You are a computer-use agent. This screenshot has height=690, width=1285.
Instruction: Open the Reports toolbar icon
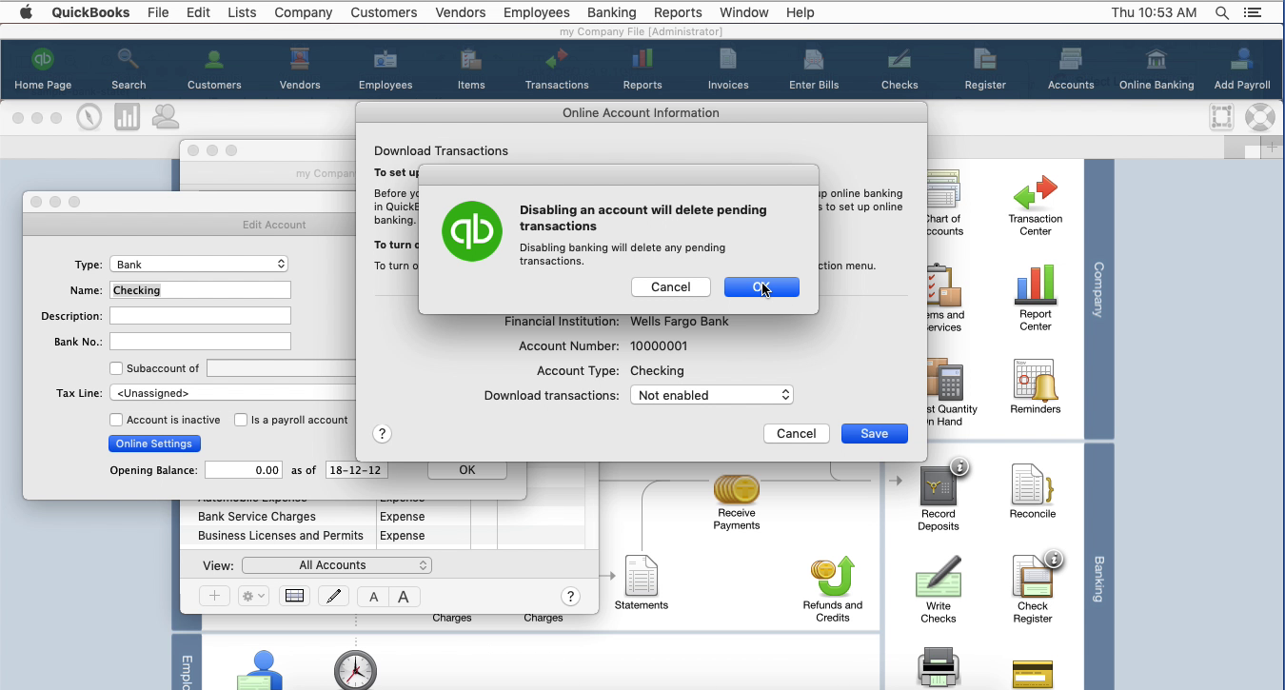pos(642,69)
